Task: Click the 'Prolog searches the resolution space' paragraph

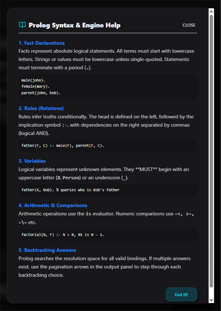Action: point(105,267)
